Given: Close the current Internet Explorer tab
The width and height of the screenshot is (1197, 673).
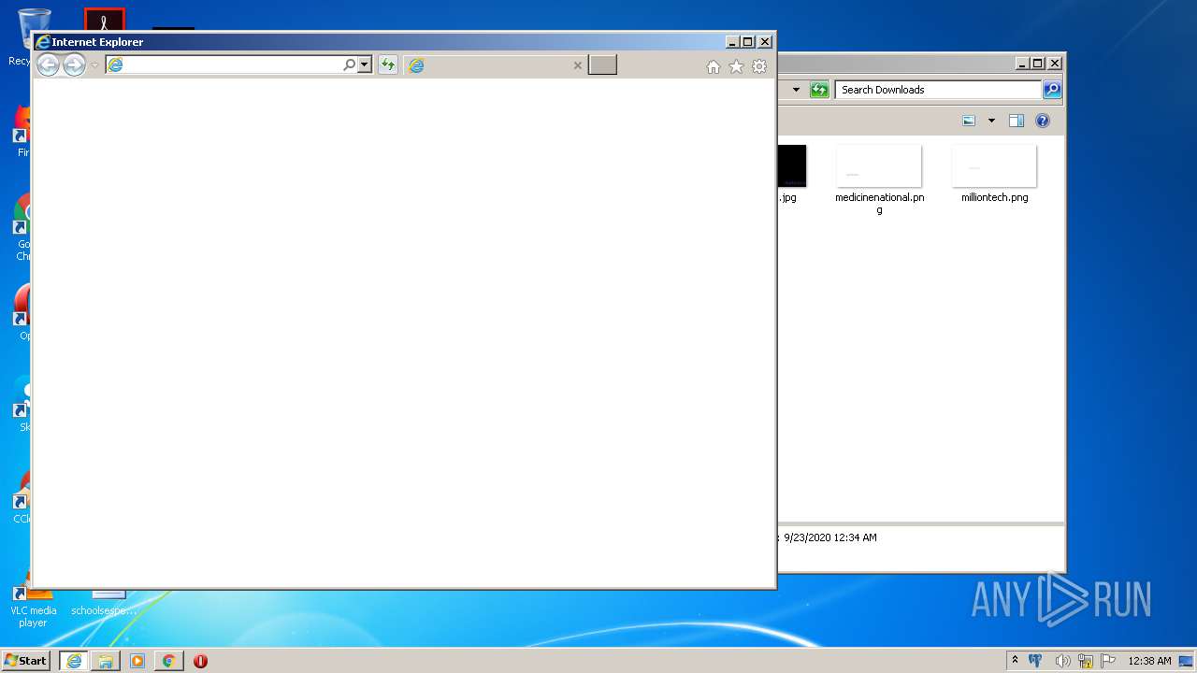Looking at the screenshot, I should [578, 65].
